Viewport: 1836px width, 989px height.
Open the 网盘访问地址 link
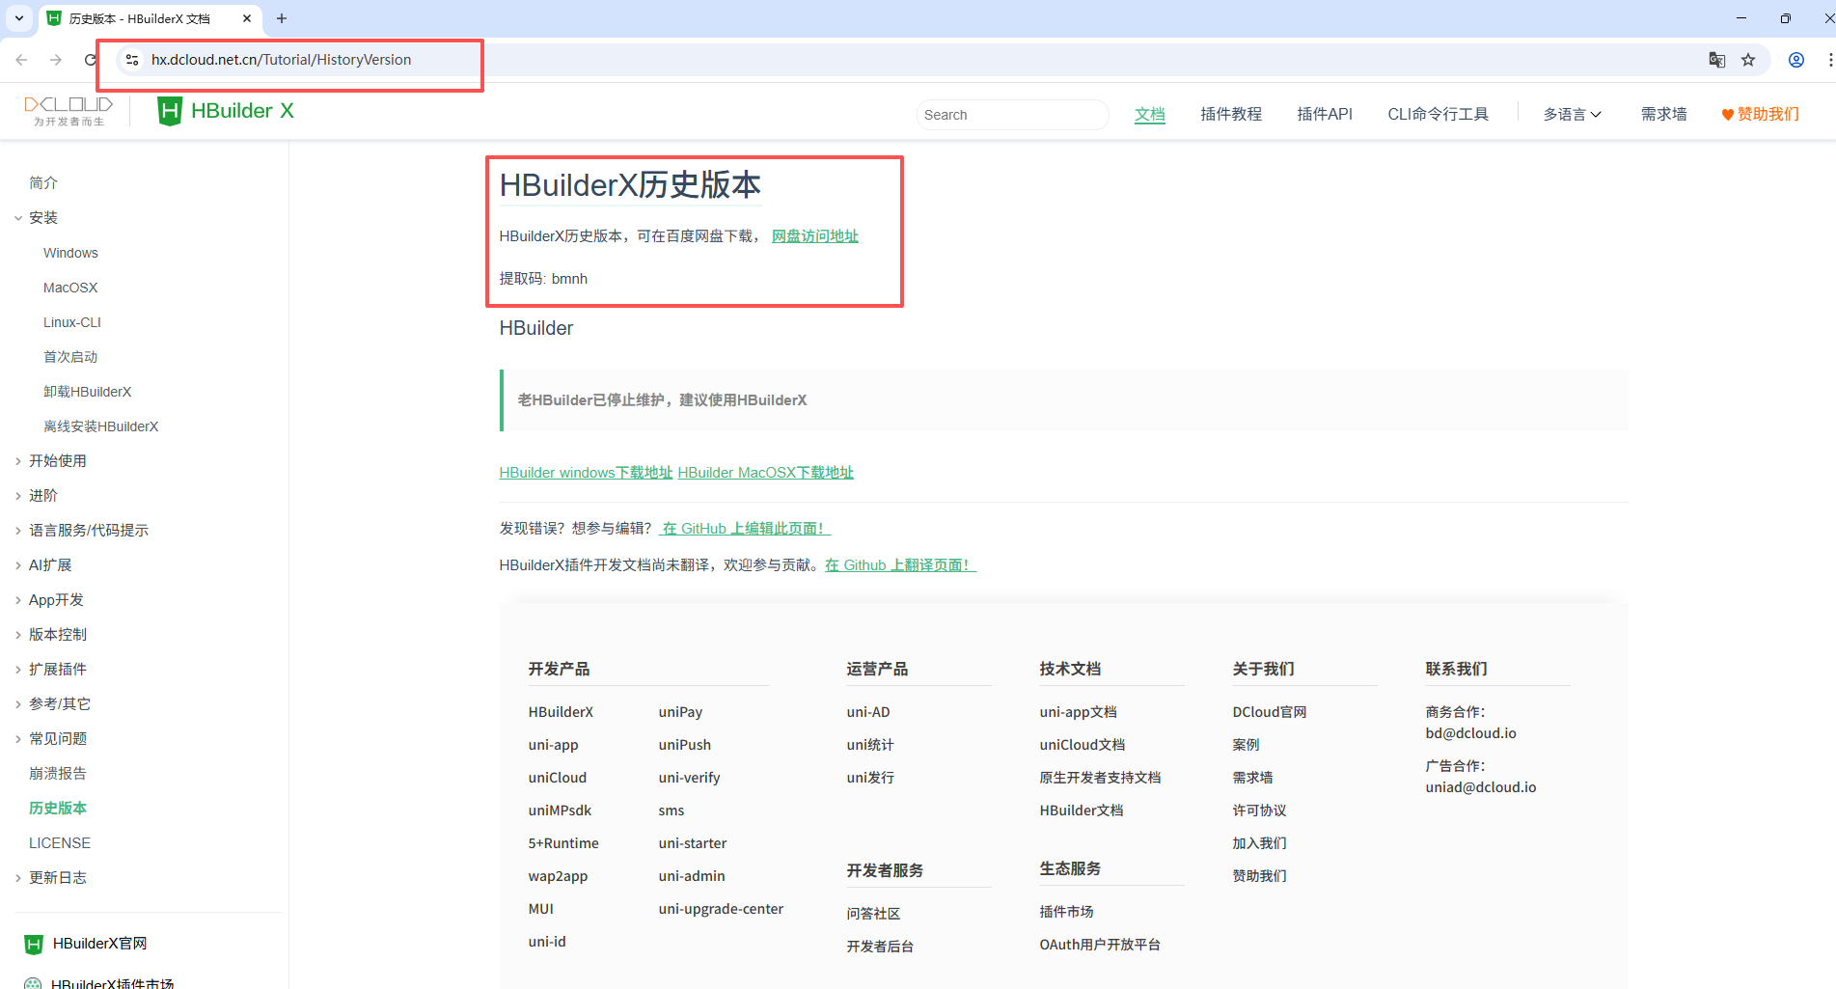tap(814, 236)
